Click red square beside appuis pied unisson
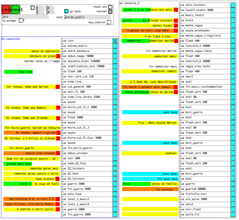The width and height of the screenshot is (239, 220). 58,153
